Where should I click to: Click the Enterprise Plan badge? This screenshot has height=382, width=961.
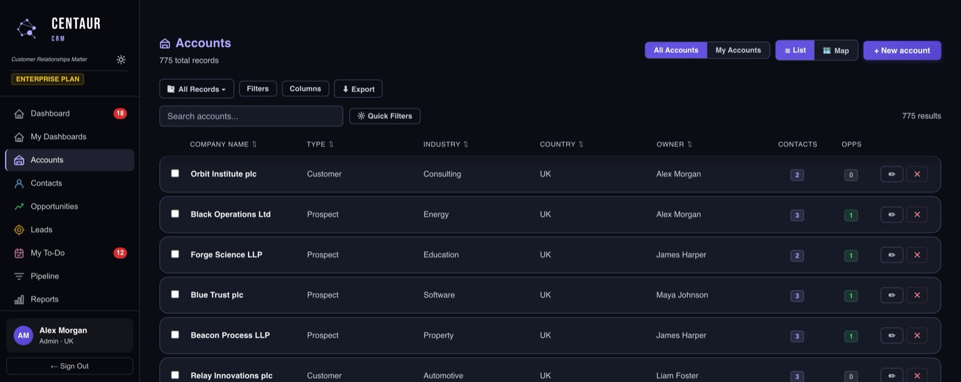pos(47,79)
